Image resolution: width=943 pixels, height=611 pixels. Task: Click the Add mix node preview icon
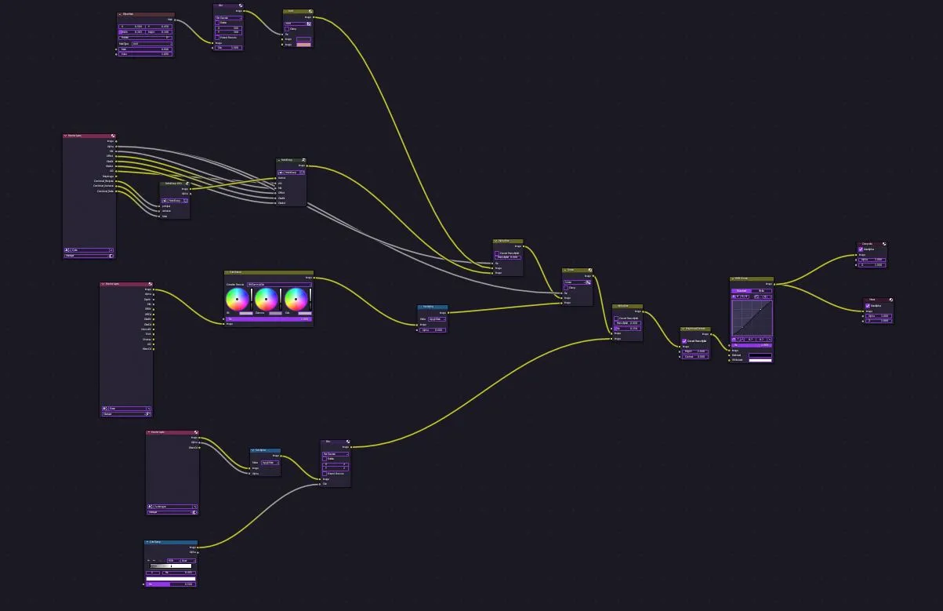coord(310,12)
